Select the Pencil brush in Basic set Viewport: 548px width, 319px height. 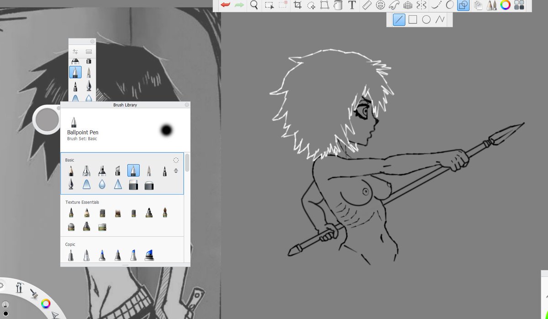[71, 171]
